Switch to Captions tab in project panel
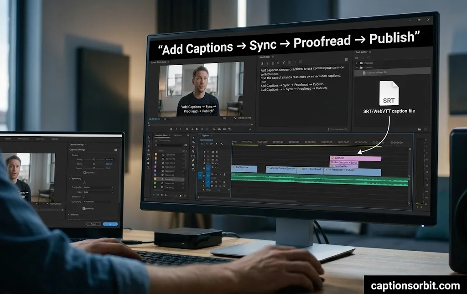 [x=178, y=135]
